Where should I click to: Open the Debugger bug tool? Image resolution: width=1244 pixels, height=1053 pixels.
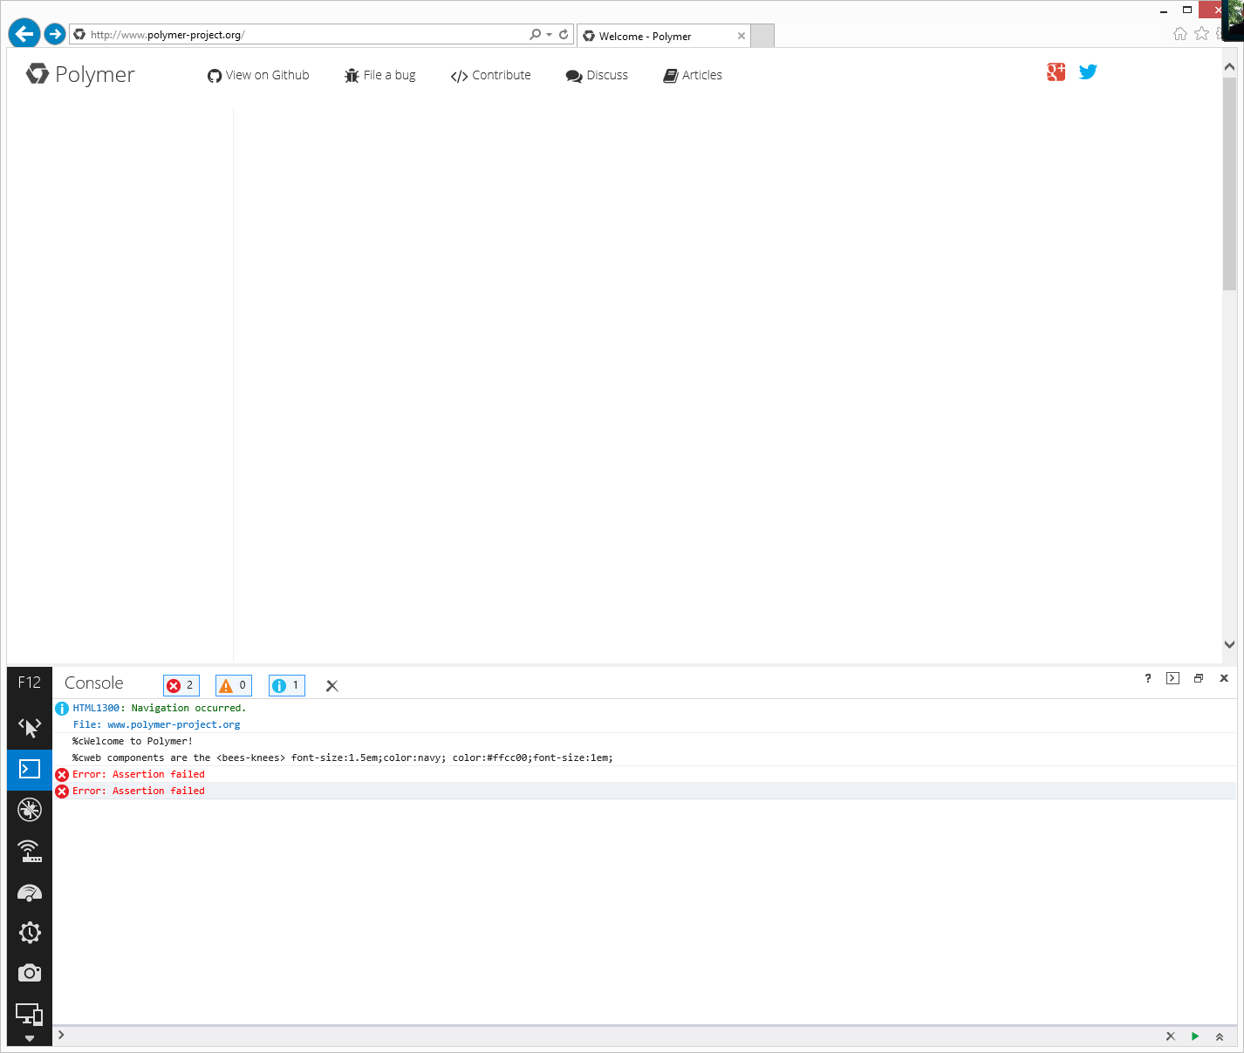(x=30, y=810)
